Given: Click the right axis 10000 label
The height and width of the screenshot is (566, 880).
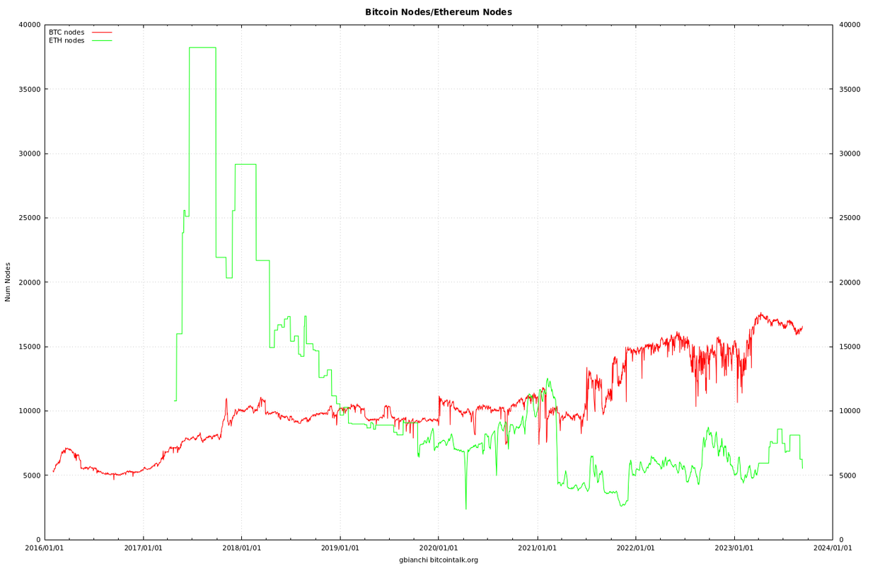Looking at the screenshot, I should coord(849,411).
